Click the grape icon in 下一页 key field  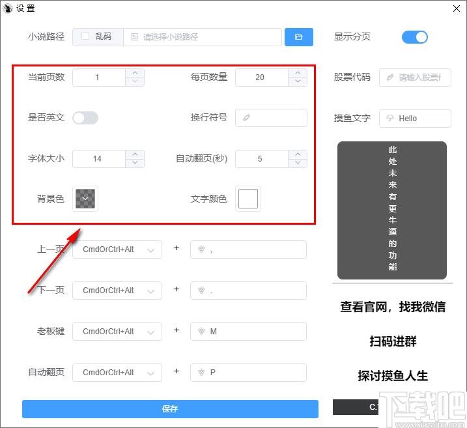pos(202,290)
